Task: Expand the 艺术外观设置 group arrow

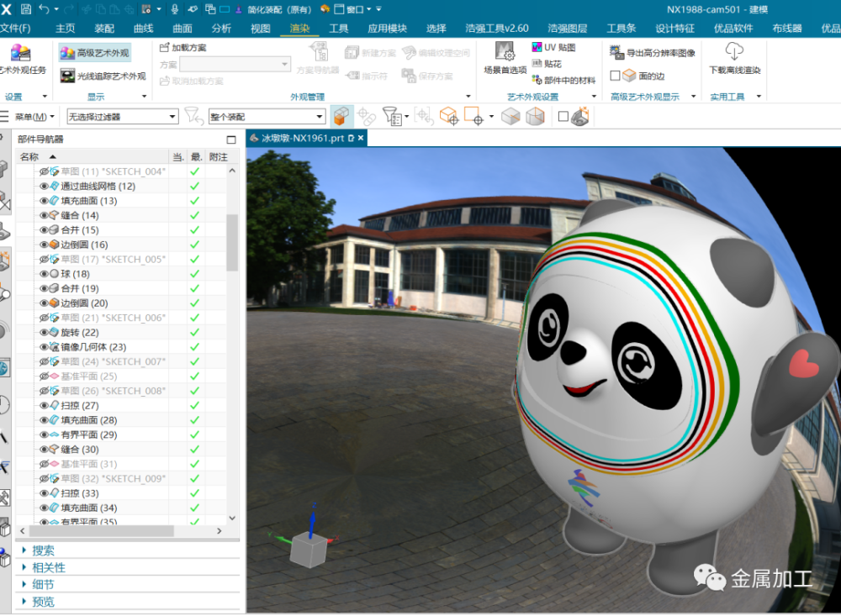Action: coord(594,97)
